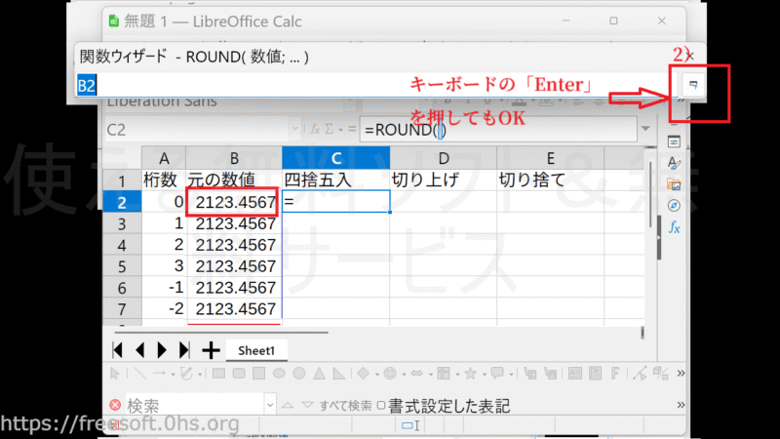Screen dimensions: 780x439
Task: Click the find previous up arrow
Action: click(287, 406)
